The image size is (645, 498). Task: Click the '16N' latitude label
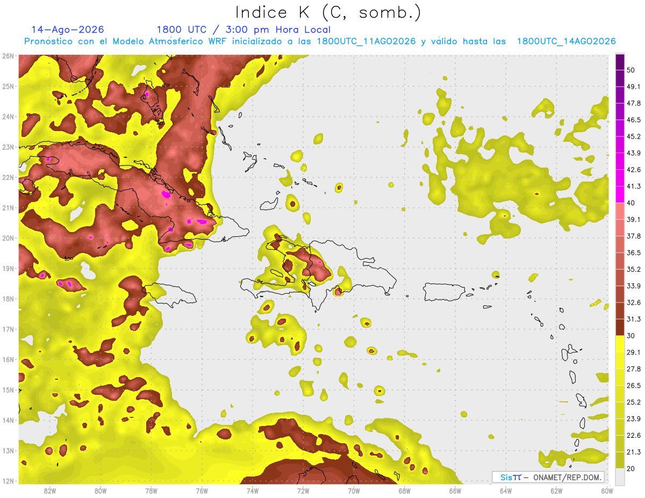coord(8,360)
